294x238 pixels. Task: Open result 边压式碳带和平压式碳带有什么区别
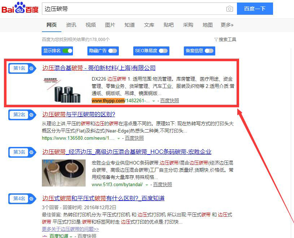click(103, 198)
